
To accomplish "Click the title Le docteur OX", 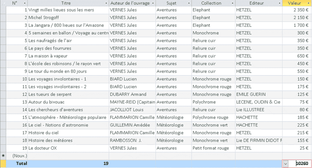I will click(x=42, y=148).
